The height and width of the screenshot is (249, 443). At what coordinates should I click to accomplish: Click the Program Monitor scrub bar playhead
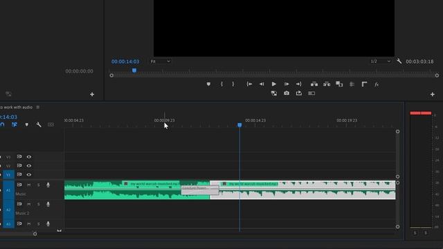click(x=134, y=71)
